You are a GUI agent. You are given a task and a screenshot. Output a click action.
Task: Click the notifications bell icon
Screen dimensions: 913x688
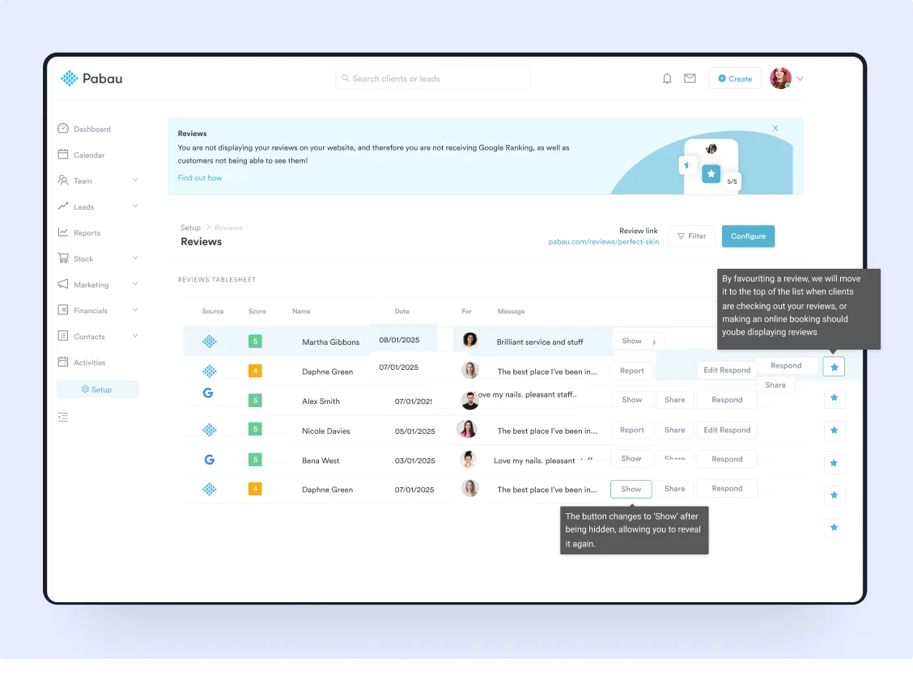667,79
